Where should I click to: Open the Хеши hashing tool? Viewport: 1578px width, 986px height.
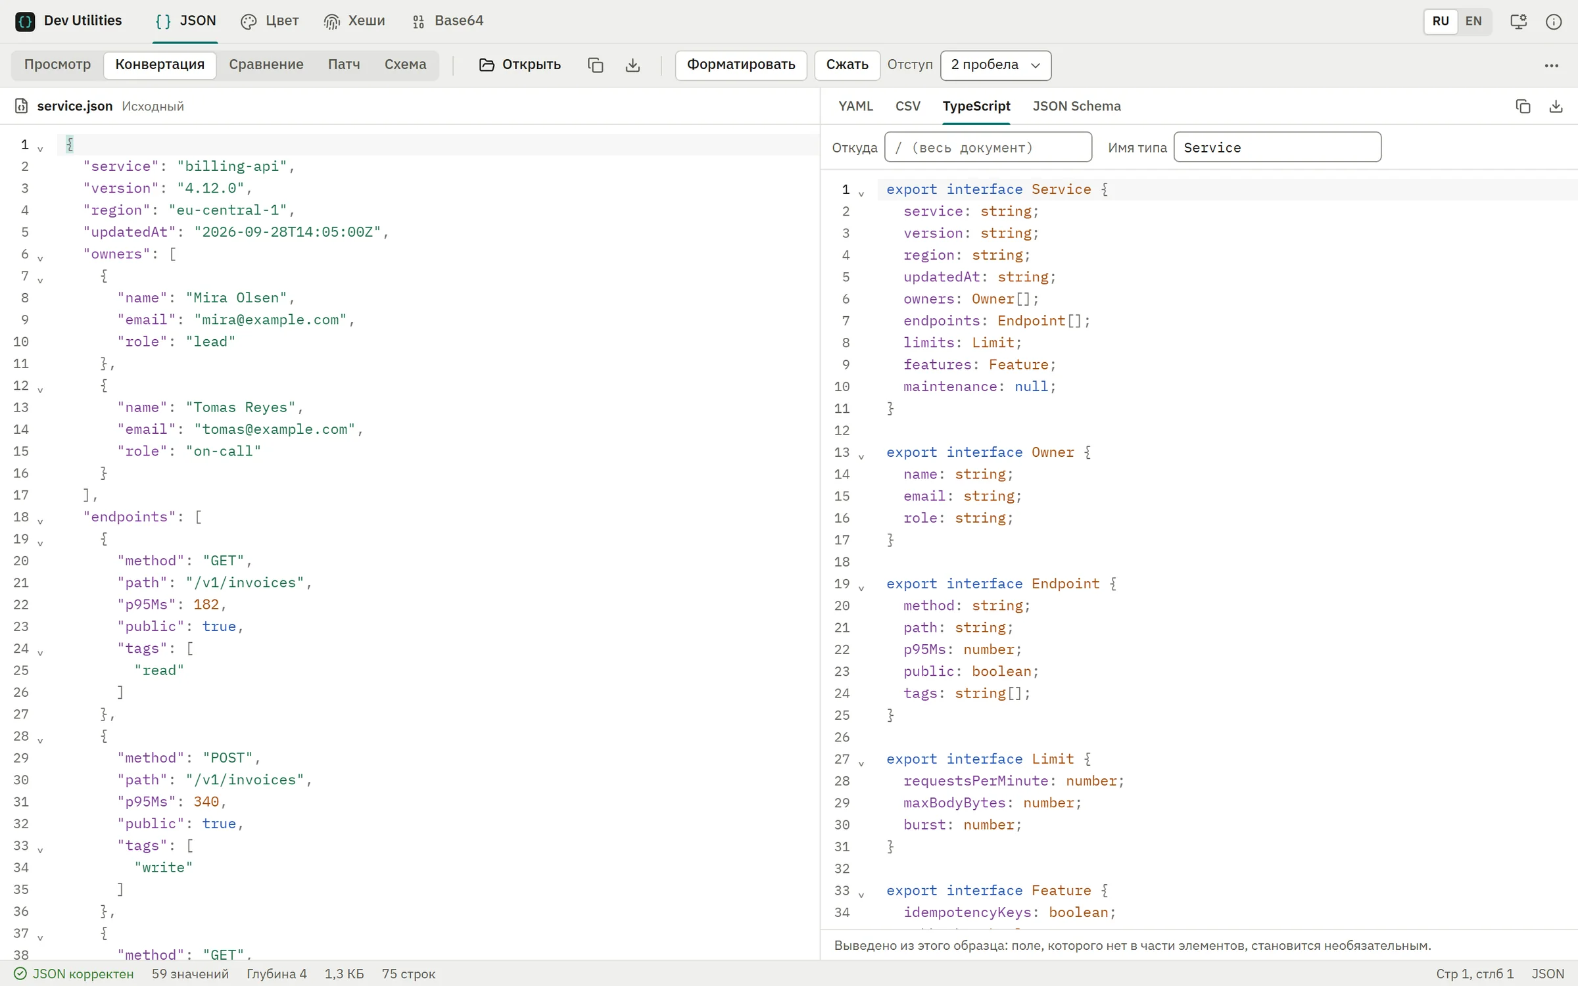tap(354, 21)
